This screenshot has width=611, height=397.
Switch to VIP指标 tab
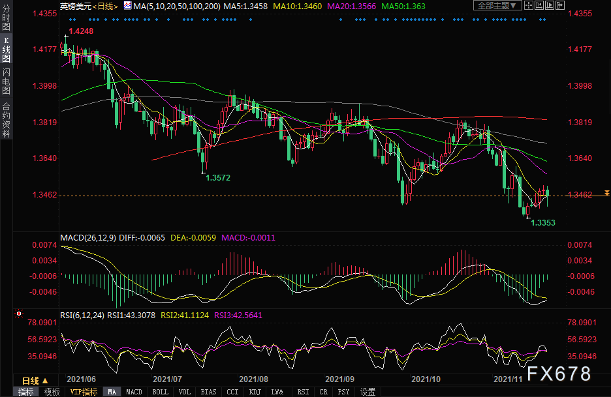(83, 392)
